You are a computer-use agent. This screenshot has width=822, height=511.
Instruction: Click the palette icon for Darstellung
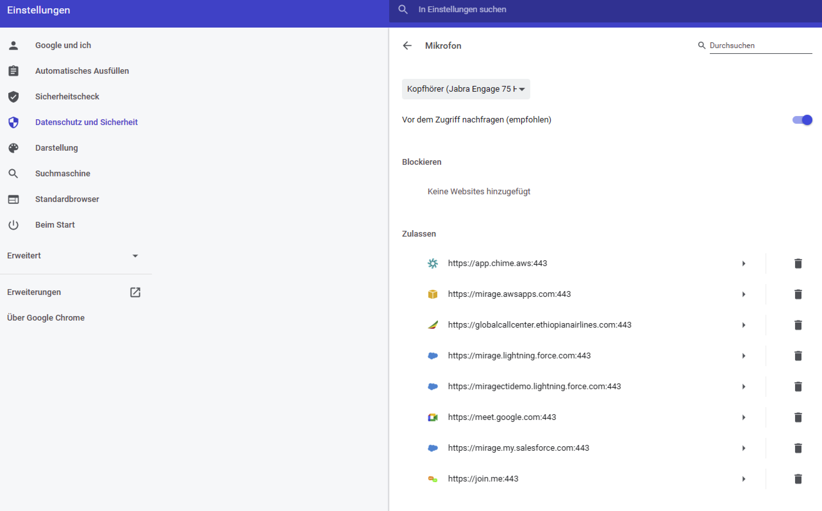point(13,148)
